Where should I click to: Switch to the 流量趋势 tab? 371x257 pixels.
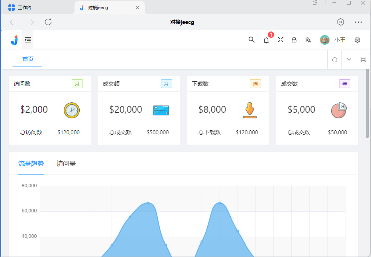coord(31,163)
